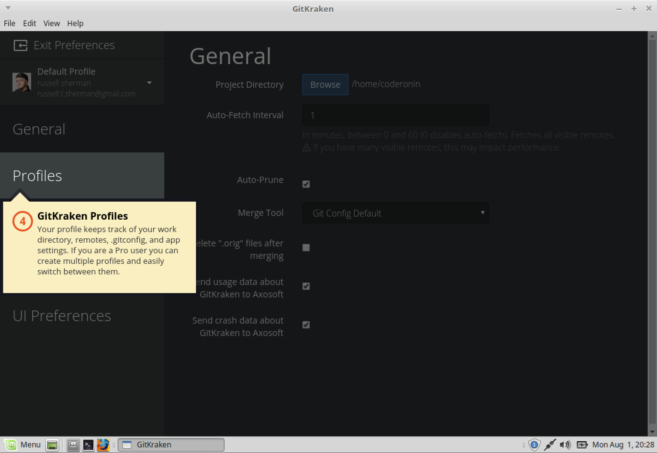Click the Default Profile avatar thumbnail
Image resolution: width=657 pixels, height=453 pixels.
[22, 82]
